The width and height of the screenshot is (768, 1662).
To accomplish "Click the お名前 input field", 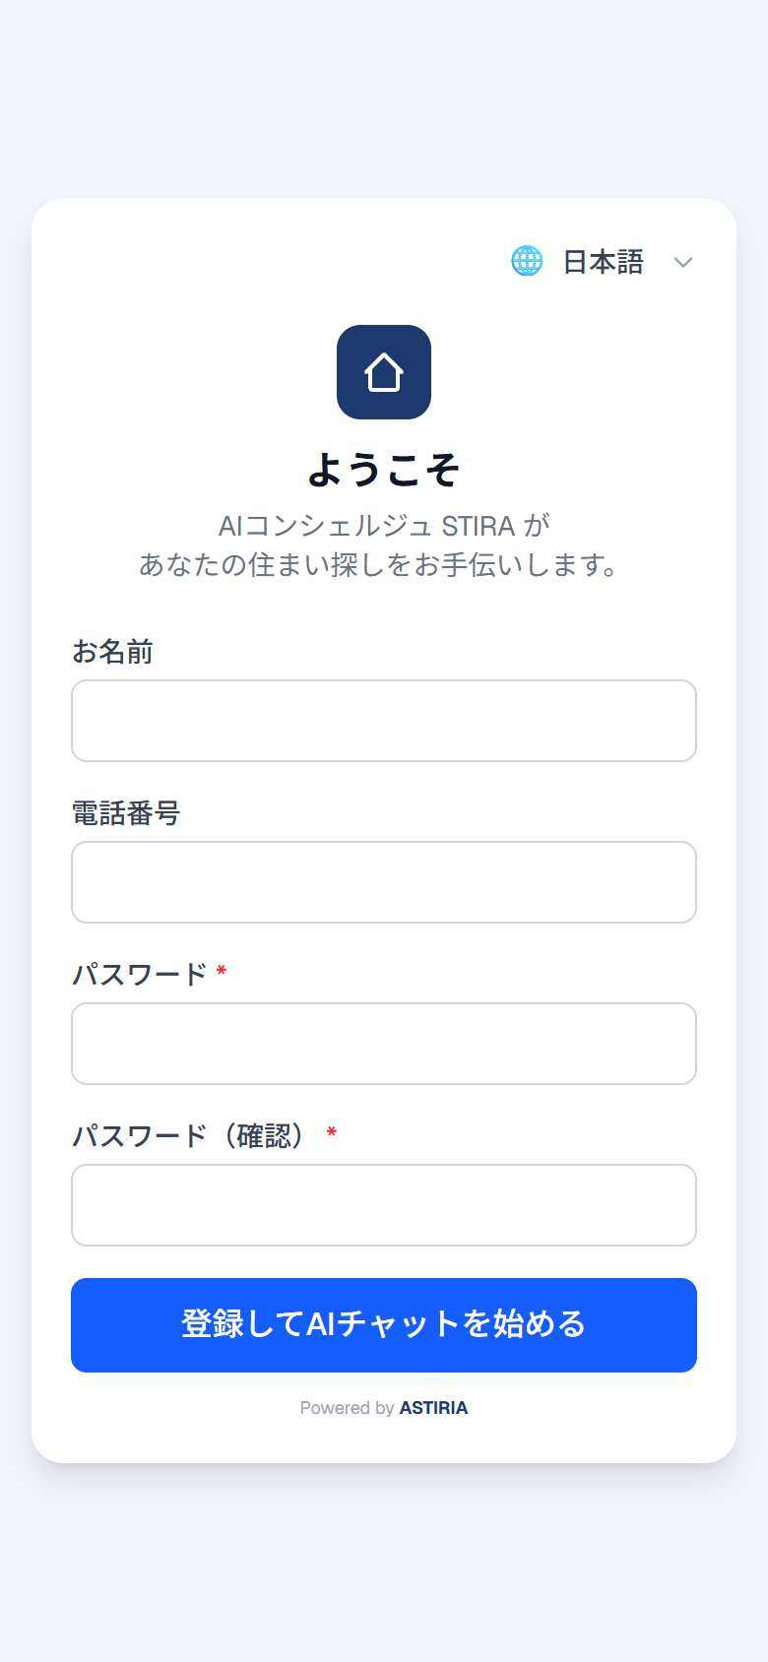I will click(383, 721).
